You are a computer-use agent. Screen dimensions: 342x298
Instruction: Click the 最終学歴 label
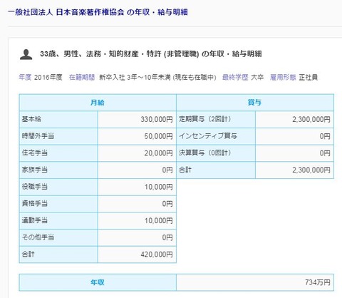(x=235, y=77)
